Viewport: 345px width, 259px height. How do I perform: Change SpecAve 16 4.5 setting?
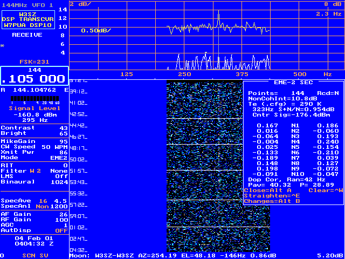pyautogui.click(x=34, y=201)
